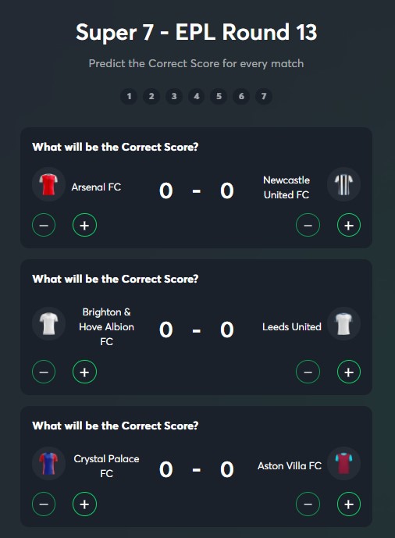395x538 pixels.
Task: Go to match 4 in step indicator
Action: (x=196, y=96)
